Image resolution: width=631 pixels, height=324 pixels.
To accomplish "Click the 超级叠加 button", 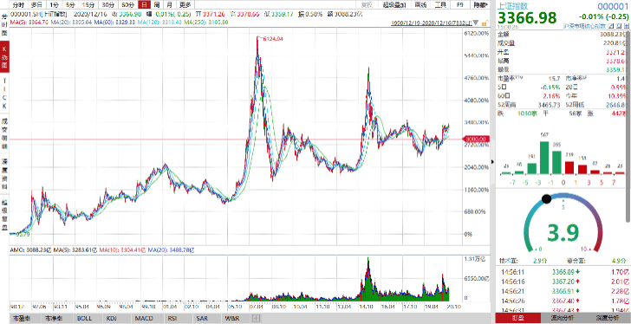I will pyautogui.click(x=394, y=5).
